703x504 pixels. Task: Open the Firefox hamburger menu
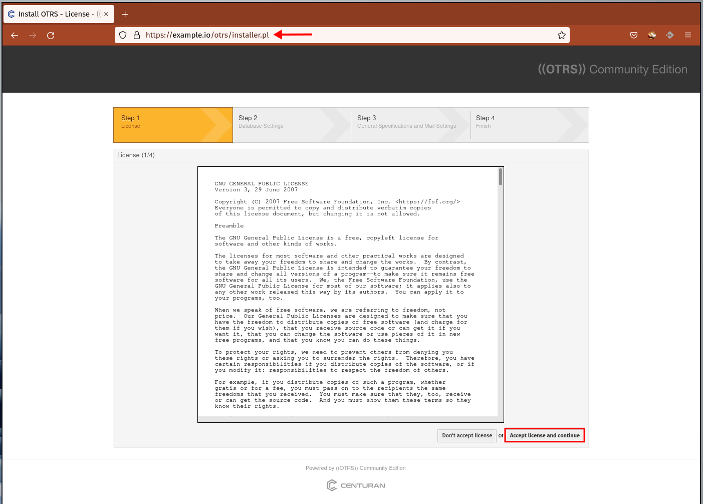[688, 35]
